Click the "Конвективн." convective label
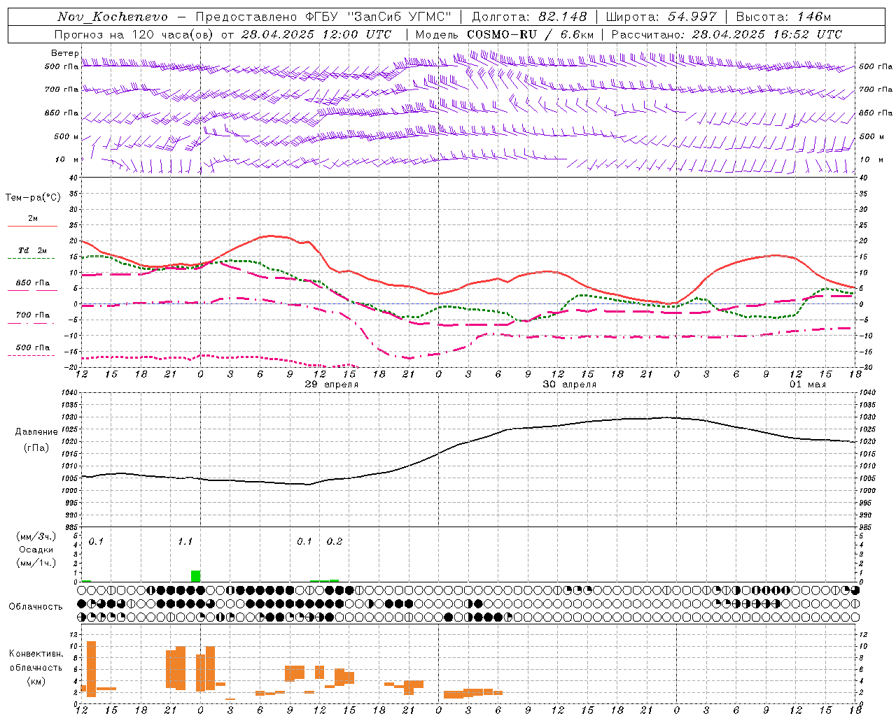The image size is (896, 716). tap(36, 654)
